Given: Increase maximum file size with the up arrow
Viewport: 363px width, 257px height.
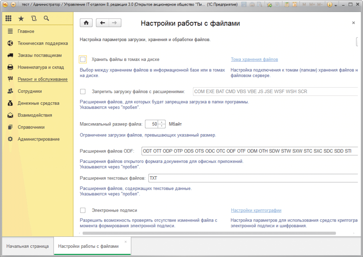Looking at the screenshot, I should 162,122.
